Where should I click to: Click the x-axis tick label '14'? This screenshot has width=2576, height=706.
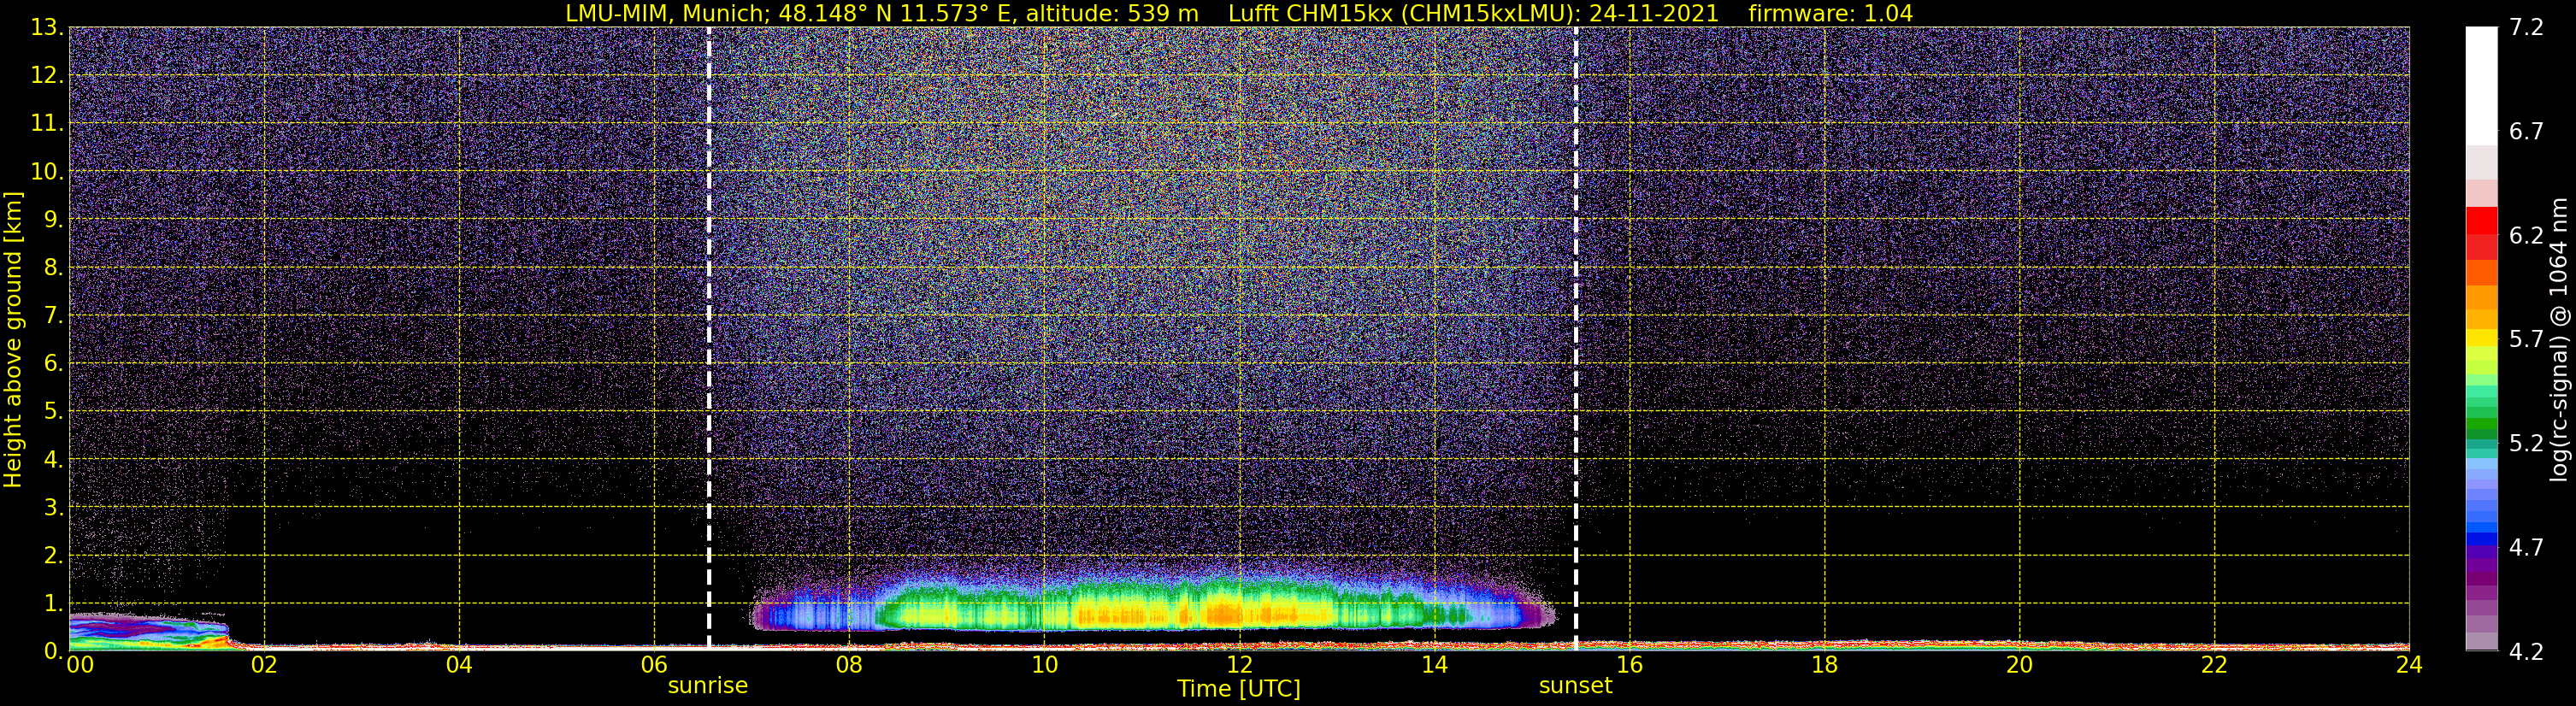(1434, 665)
